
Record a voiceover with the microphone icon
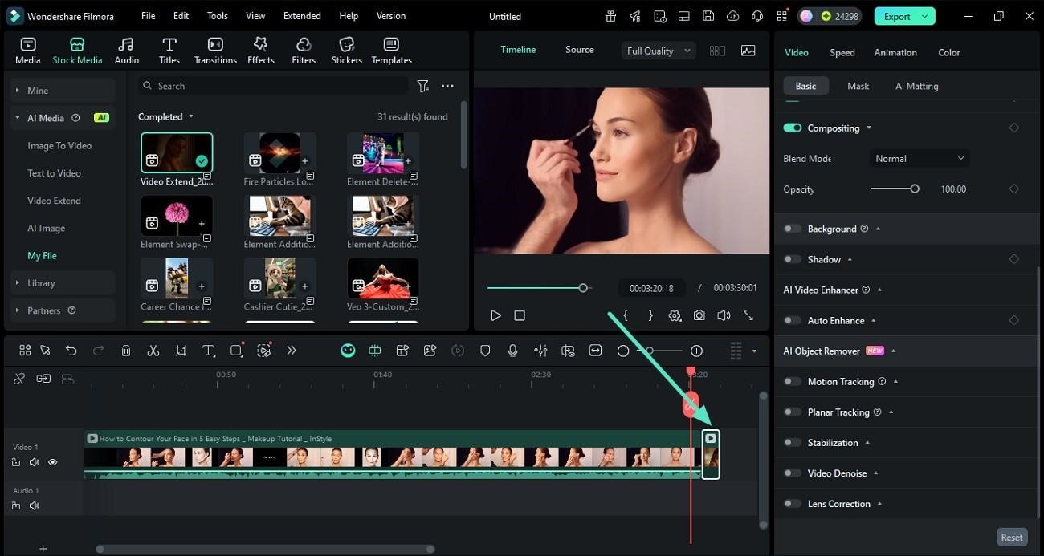(x=512, y=351)
